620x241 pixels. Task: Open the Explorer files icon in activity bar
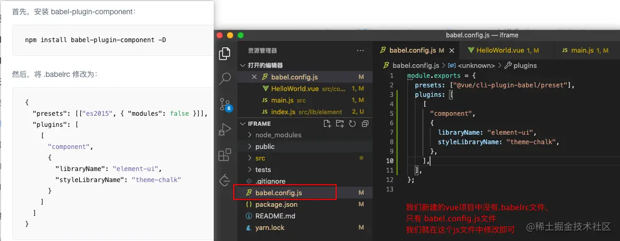pyautogui.click(x=225, y=54)
